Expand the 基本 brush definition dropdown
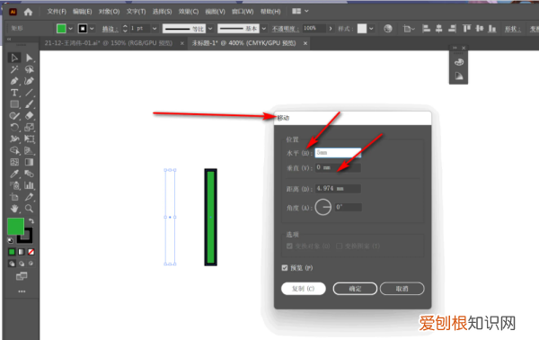Image resolution: width=539 pixels, height=340 pixels. pos(263,29)
